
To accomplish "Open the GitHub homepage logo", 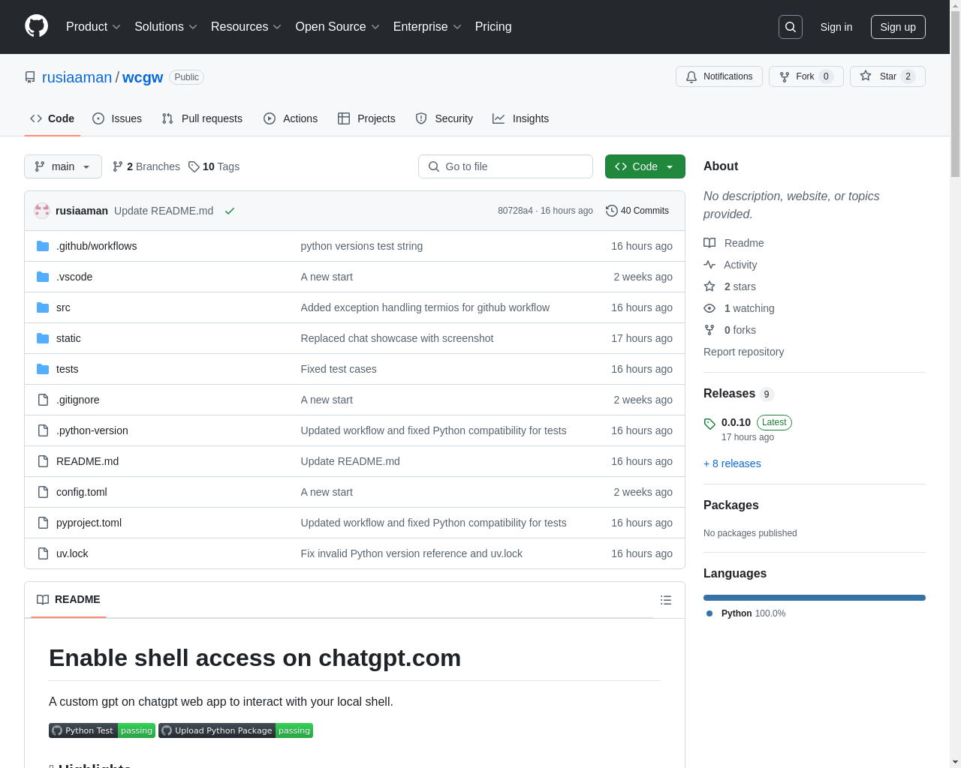I will pyautogui.click(x=36, y=26).
